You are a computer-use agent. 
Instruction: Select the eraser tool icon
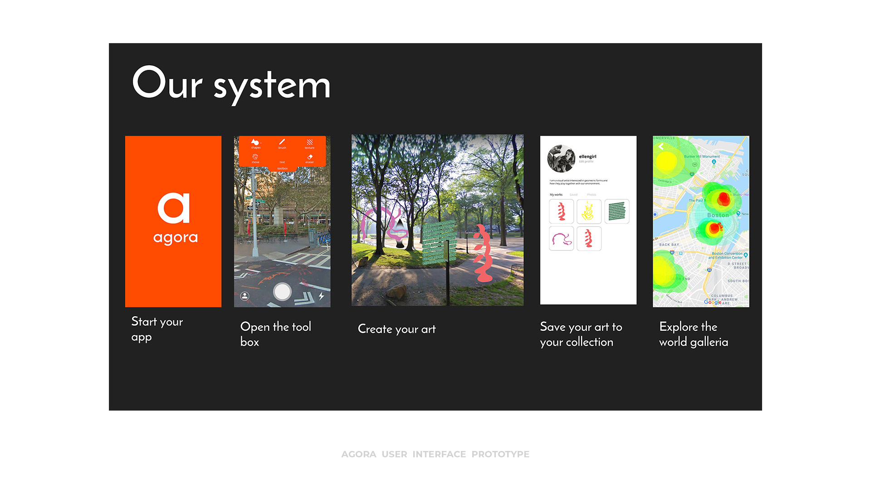click(310, 157)
